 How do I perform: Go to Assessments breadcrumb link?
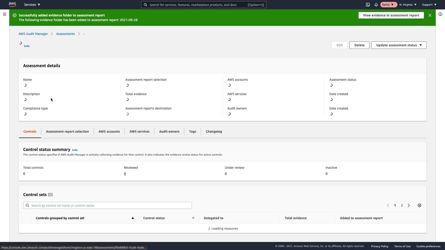tap(65, 34)
